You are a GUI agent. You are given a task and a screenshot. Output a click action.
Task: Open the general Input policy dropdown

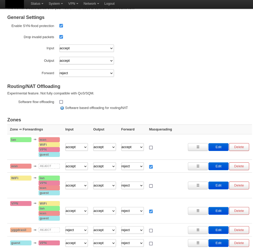(x=86, y=48)
